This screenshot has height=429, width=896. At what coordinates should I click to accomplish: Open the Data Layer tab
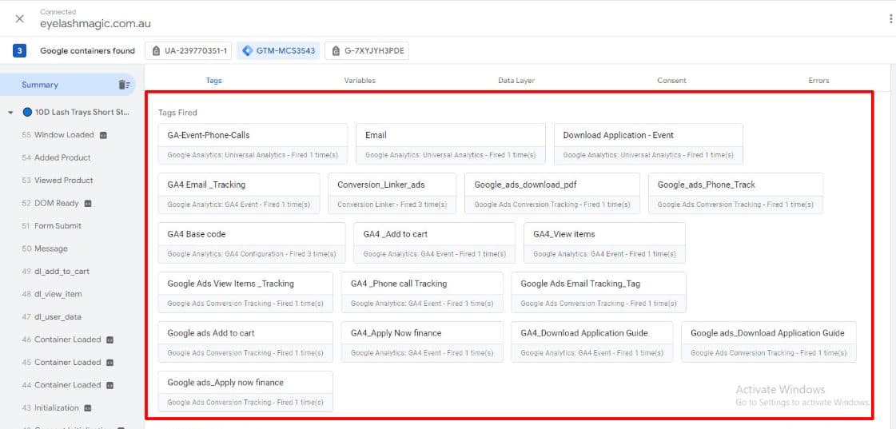coord(516,81)
